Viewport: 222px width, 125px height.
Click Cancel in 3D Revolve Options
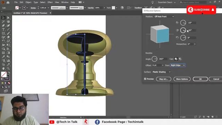(x=215, y=79)
